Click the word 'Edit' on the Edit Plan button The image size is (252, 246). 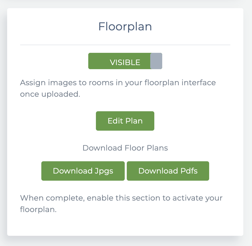click(x=115, y=121)
